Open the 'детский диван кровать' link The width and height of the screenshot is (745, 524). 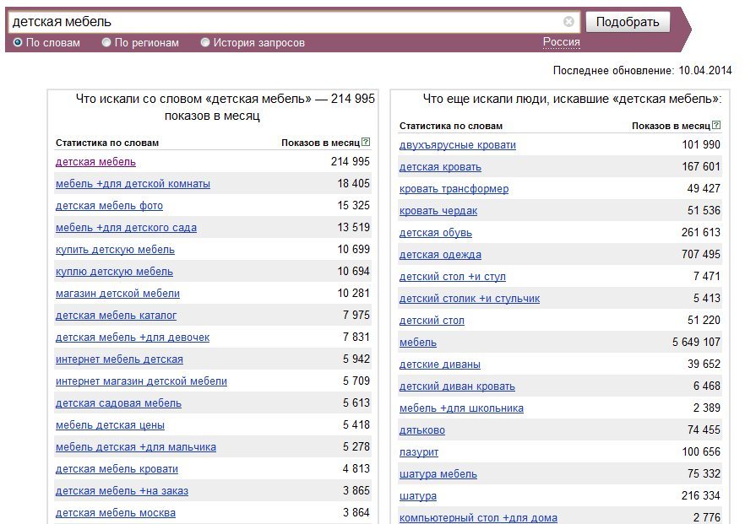pyautogui.click(x=457, y=386)
